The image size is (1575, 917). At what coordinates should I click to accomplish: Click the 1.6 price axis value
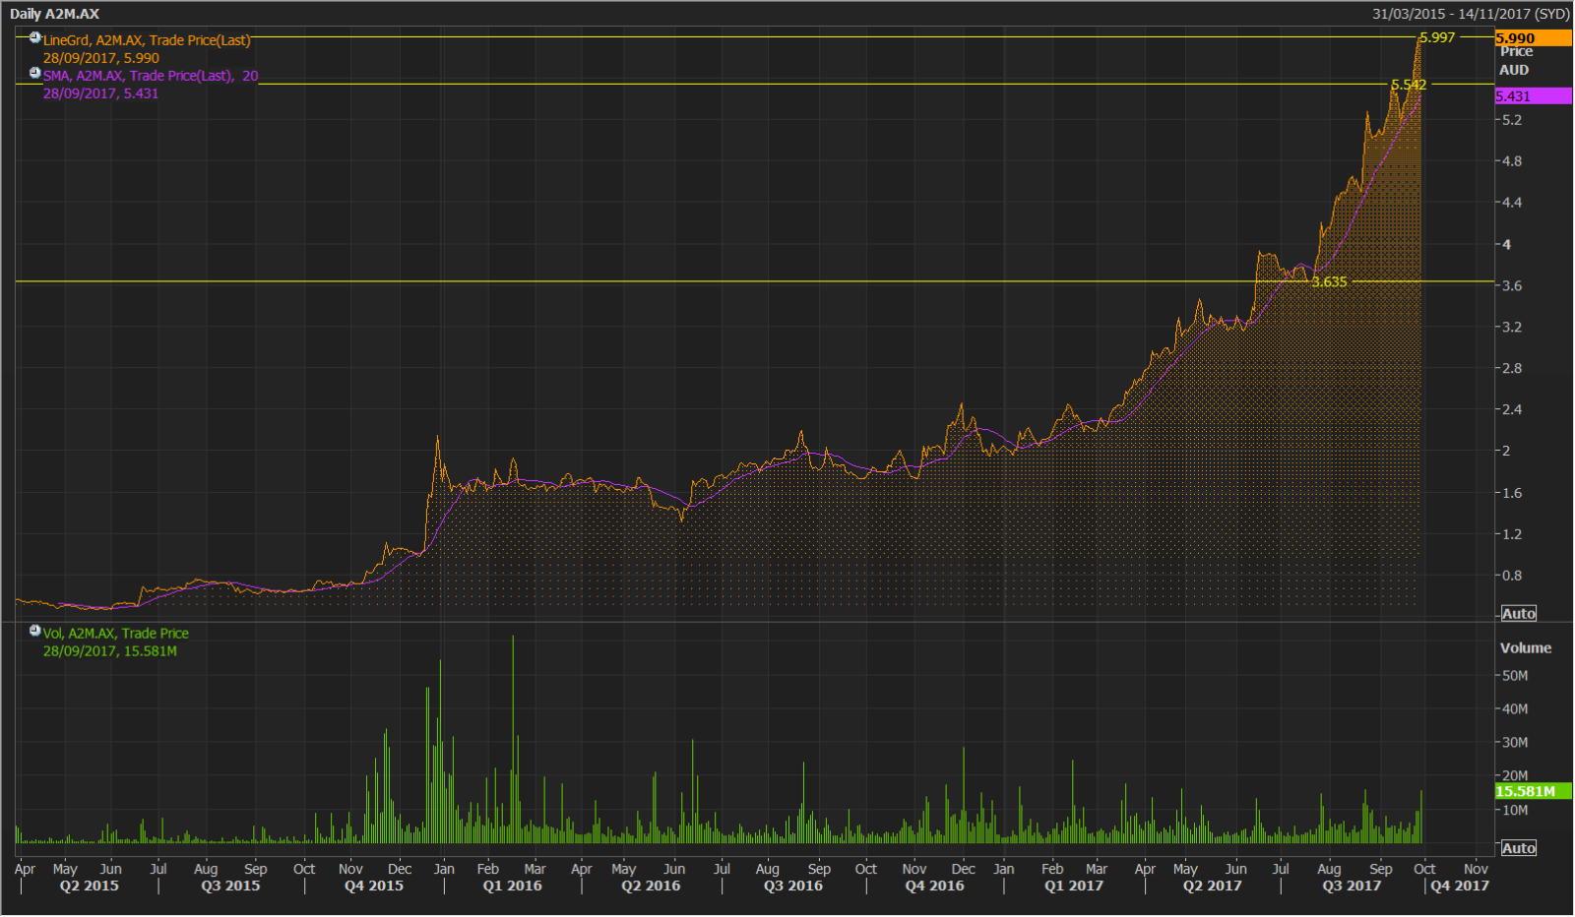[x=1512, y=493]
